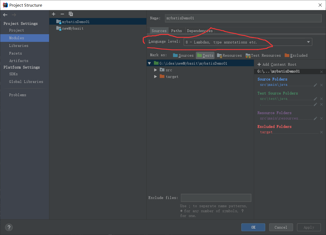The width and height of the screenshot is (326, 235).
Task: Open Global Libraries under Platform Settings
Action: pyautogui.click(x=26, y=82)
